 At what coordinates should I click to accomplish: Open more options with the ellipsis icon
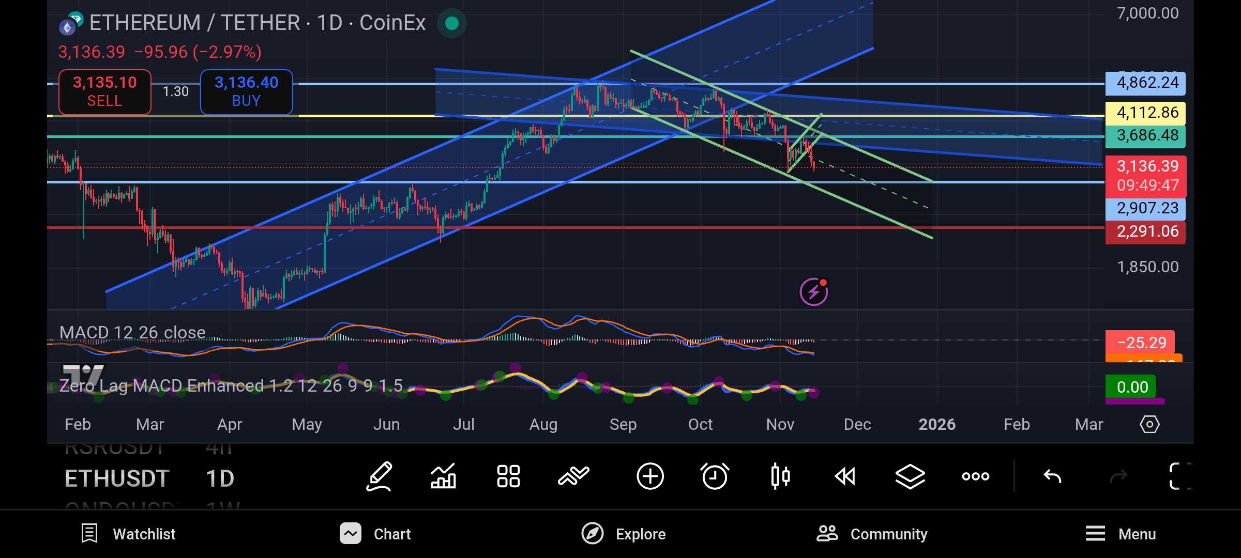click(x=974, y=475)
